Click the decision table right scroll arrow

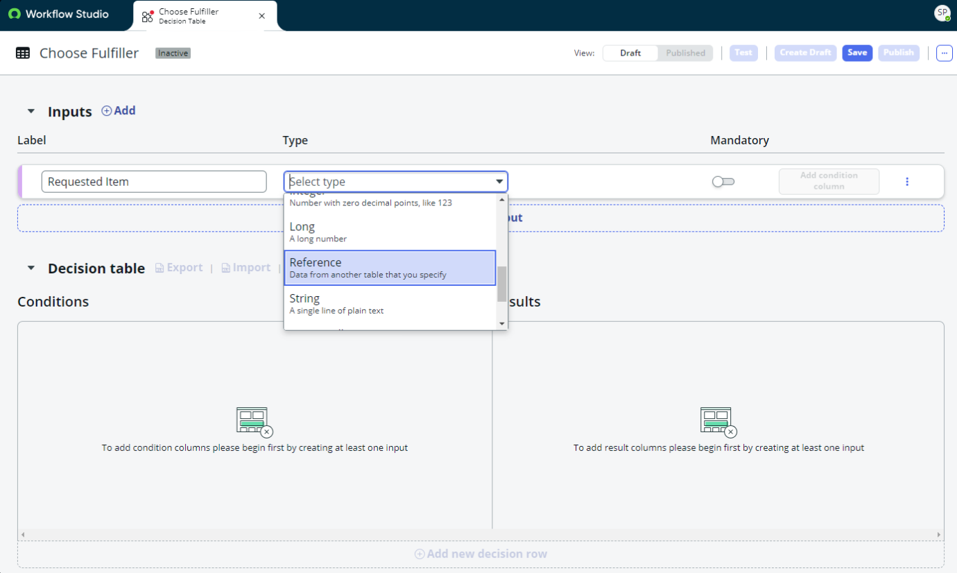pyautogui.click(x=939, y=535)
